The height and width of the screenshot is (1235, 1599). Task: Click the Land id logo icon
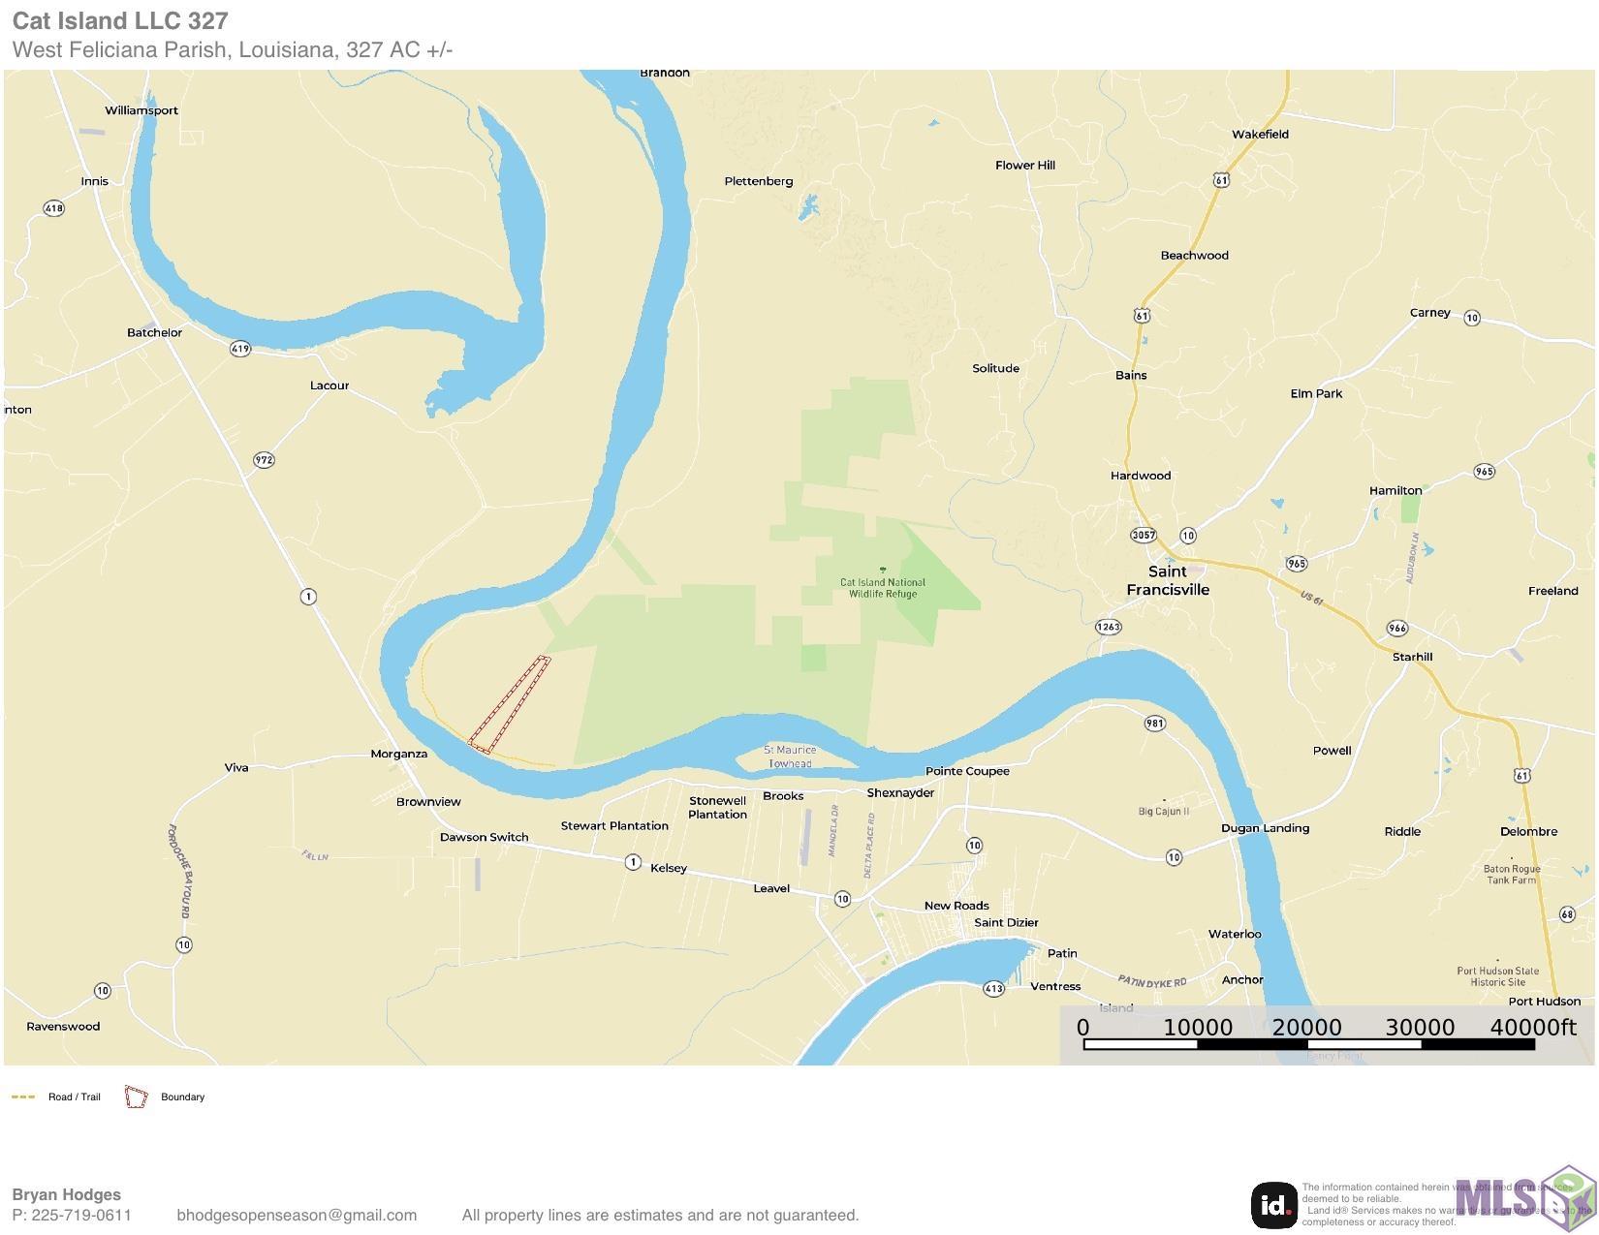pos(1274,1206)
